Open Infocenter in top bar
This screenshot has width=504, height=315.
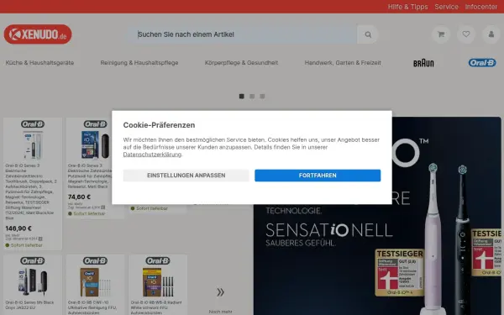(480, 7)
